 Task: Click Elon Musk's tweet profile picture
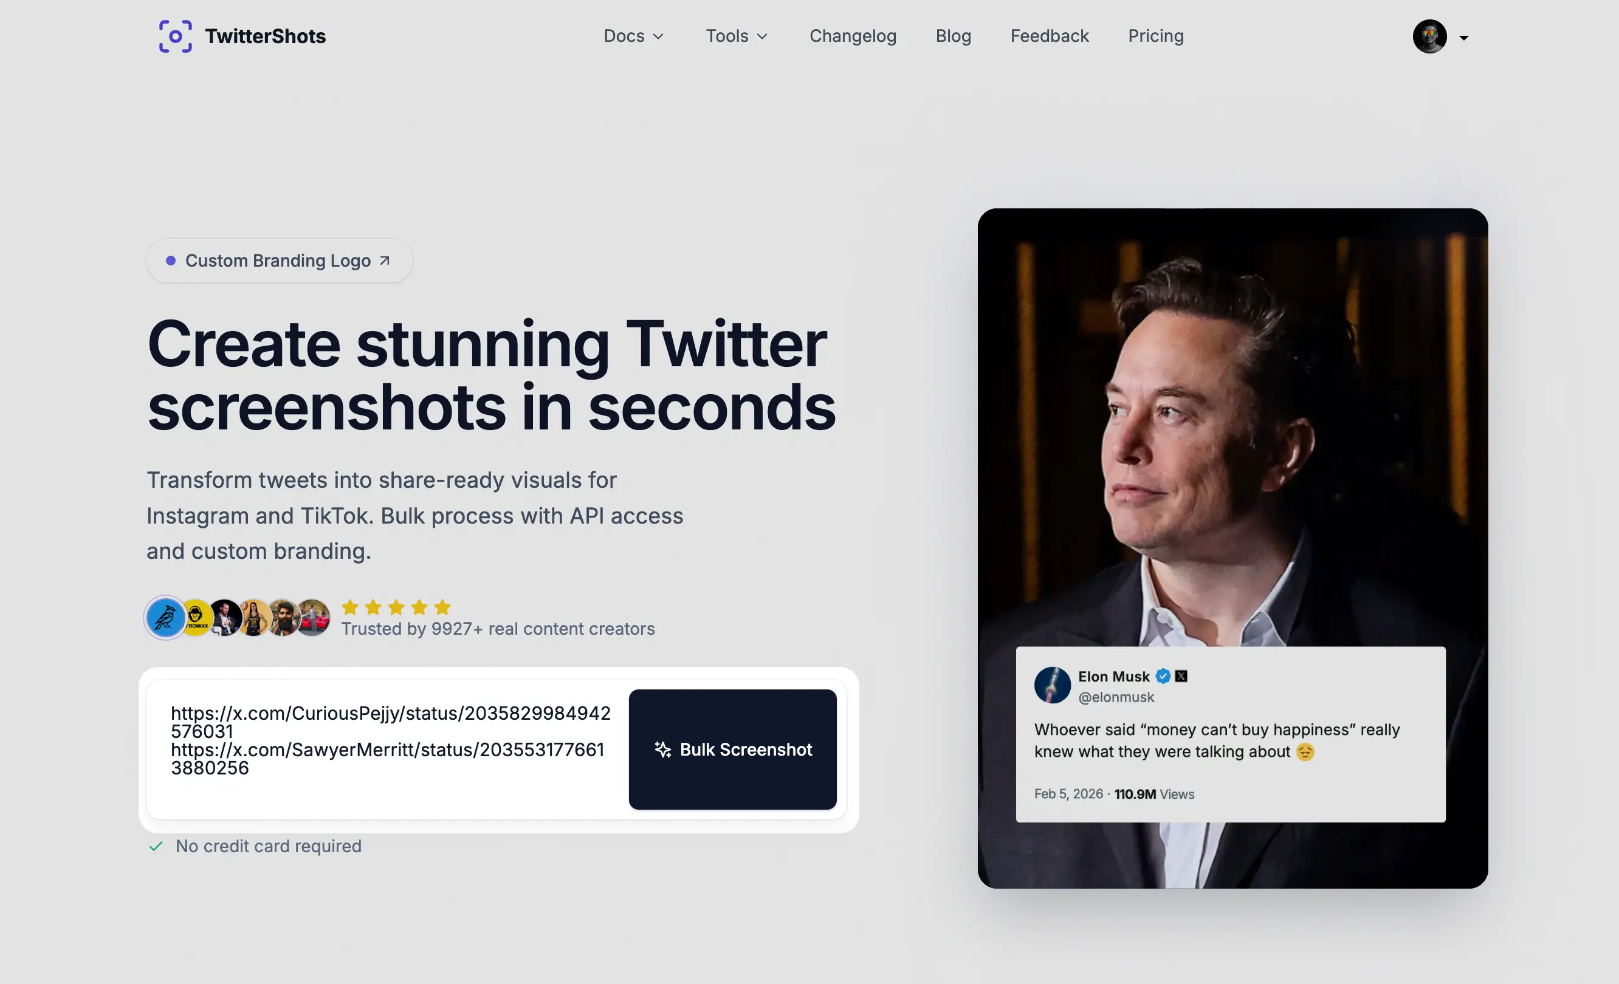[x=1052, y=685]
